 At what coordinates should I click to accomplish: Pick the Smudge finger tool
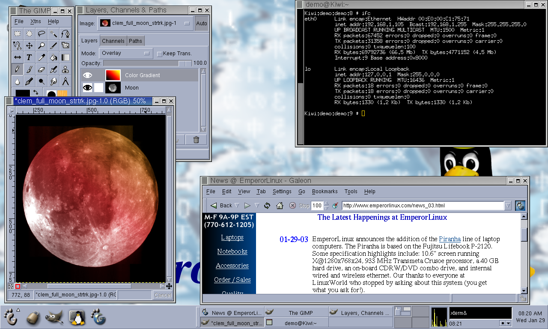pos(53,81)
